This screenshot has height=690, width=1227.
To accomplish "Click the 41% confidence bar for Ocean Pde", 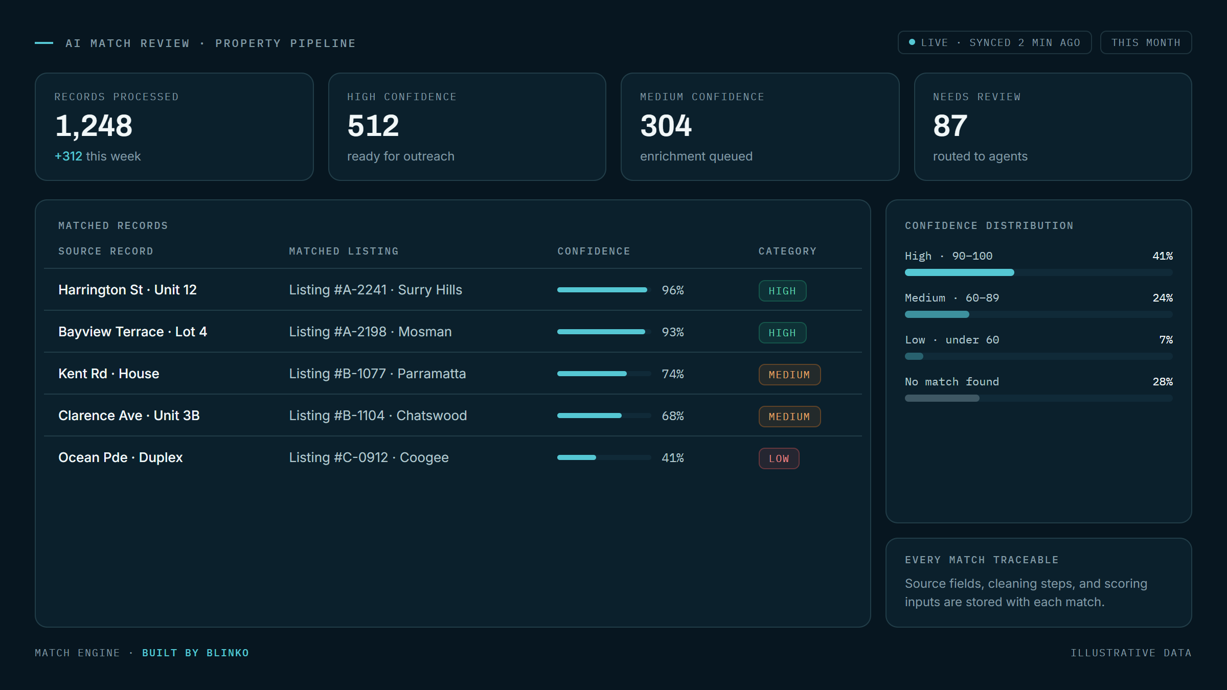I will [x=604, y=457].
